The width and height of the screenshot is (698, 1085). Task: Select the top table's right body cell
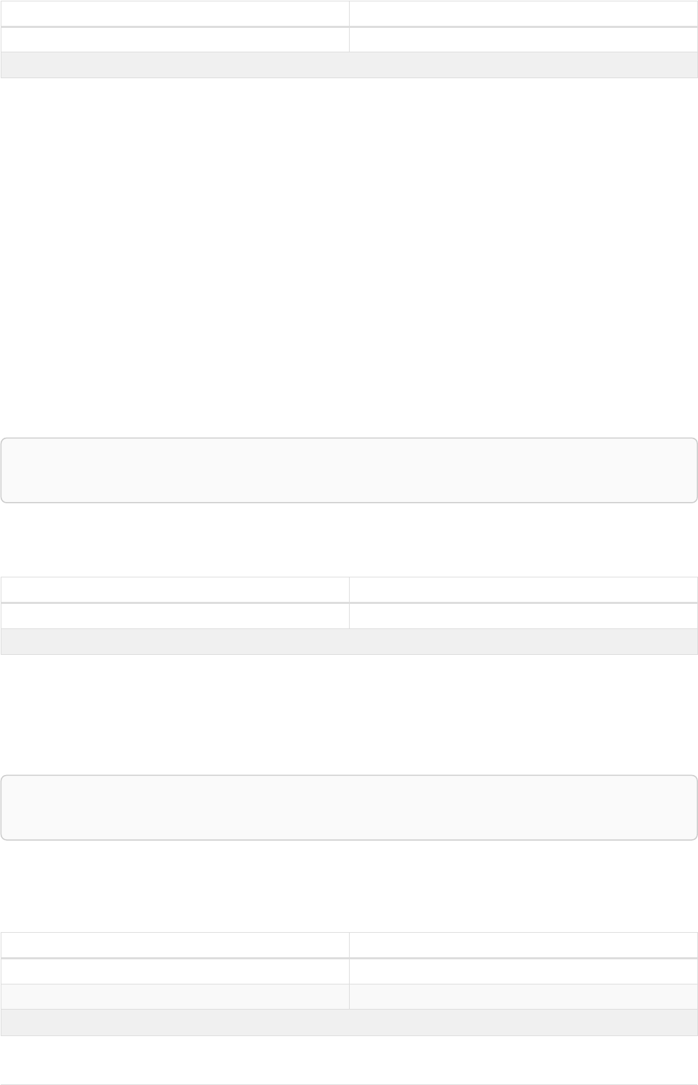click(x=523, y=40)
